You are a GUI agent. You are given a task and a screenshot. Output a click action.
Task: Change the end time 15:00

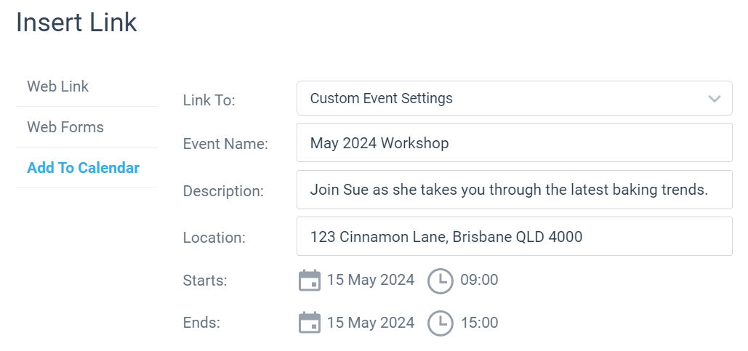(479, 323)
